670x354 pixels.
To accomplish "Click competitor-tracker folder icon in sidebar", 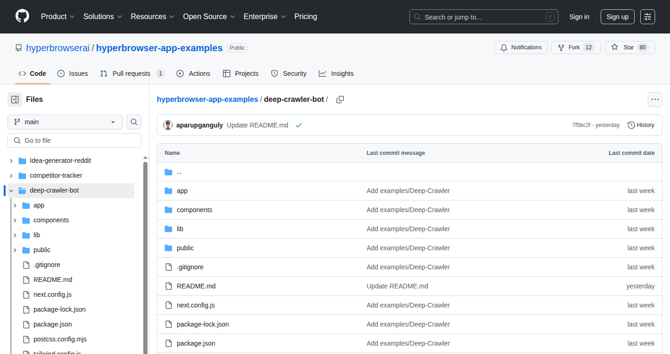I will click(22, 175).
